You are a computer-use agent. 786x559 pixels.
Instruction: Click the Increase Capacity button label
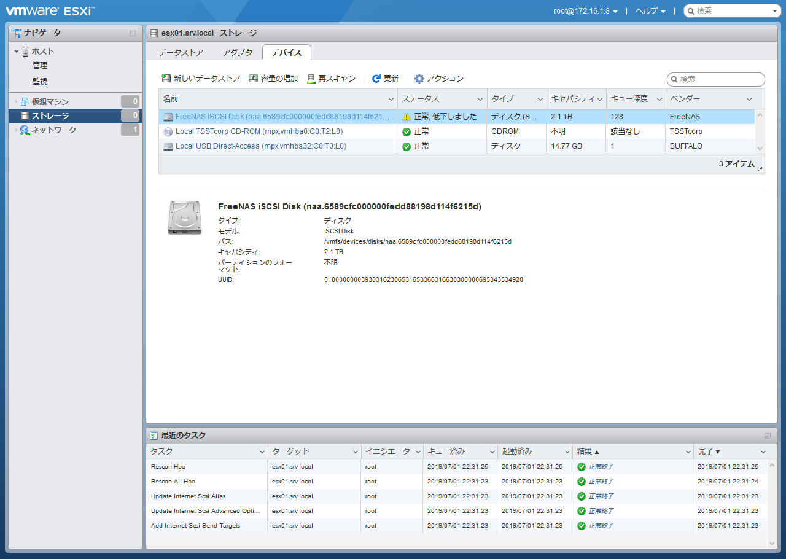pos(279,79)
